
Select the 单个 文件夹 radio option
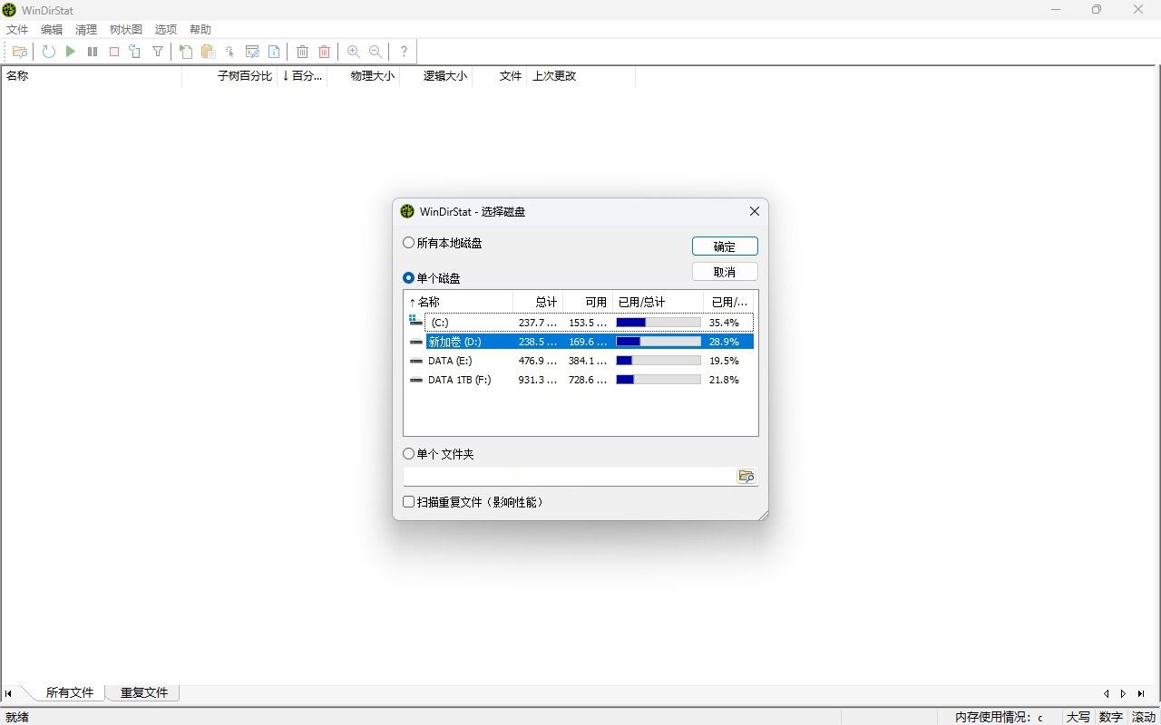[x=409, y=454]
